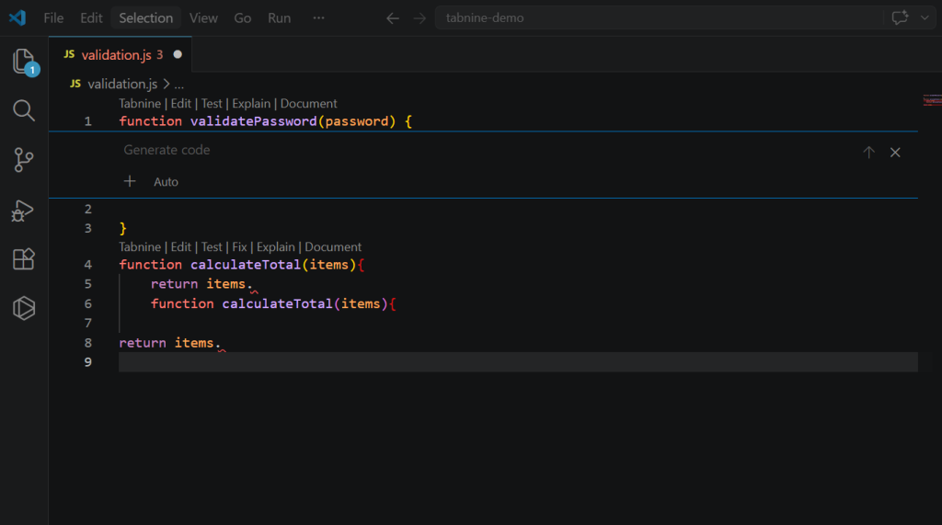Viewport: 942px width, 525px height.
Task: Open the Tabnine panel icon
Action: [24, 308]
